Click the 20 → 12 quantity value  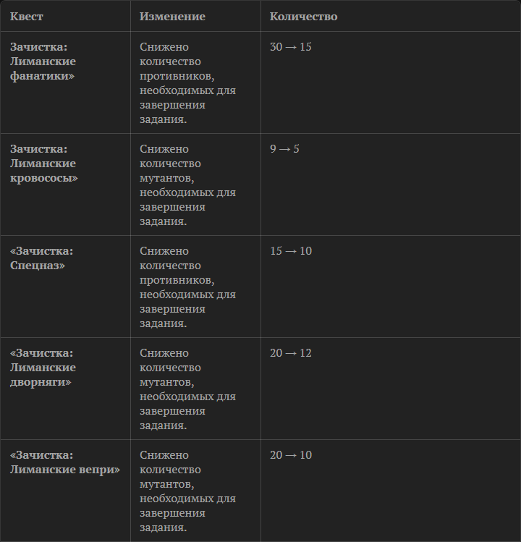tap(290, 352)
